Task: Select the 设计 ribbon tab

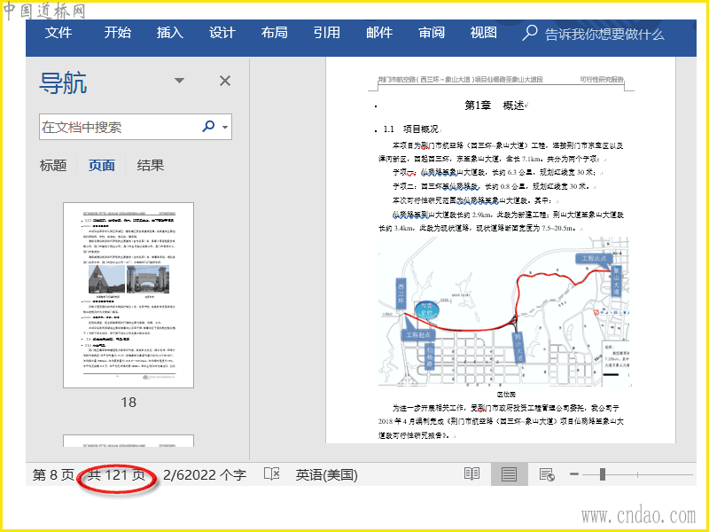Action: pos(222,33)
